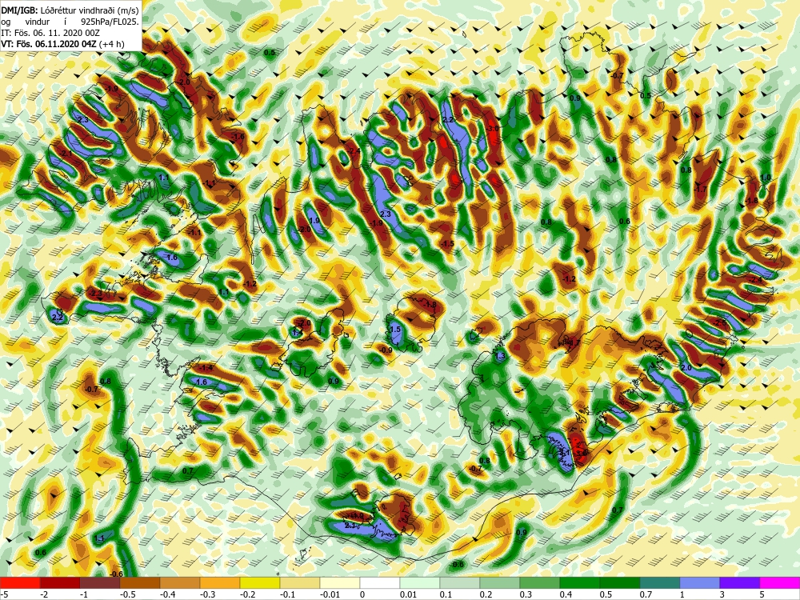
Task: Click the yellow -0.2 to -0.1 legend swatch
Action: pos(260,583)
